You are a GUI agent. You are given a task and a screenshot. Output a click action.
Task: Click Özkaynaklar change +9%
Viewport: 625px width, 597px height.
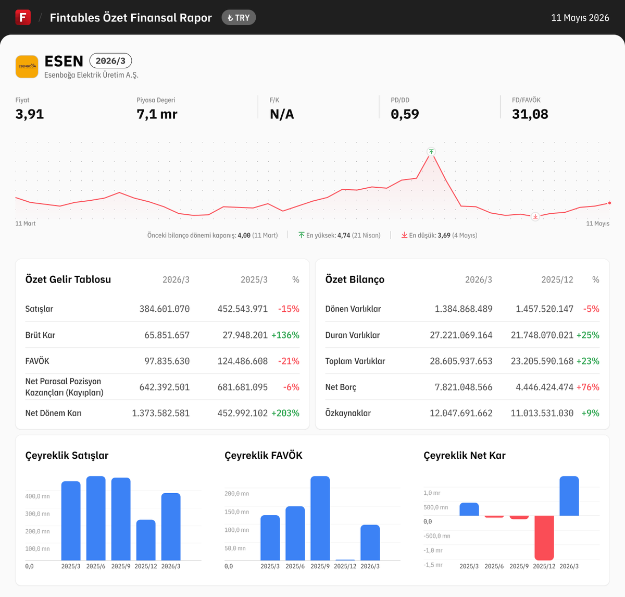[x=591, y=413]
